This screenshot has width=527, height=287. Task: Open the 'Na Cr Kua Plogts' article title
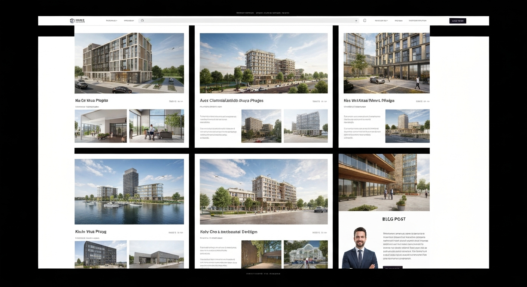91,100
